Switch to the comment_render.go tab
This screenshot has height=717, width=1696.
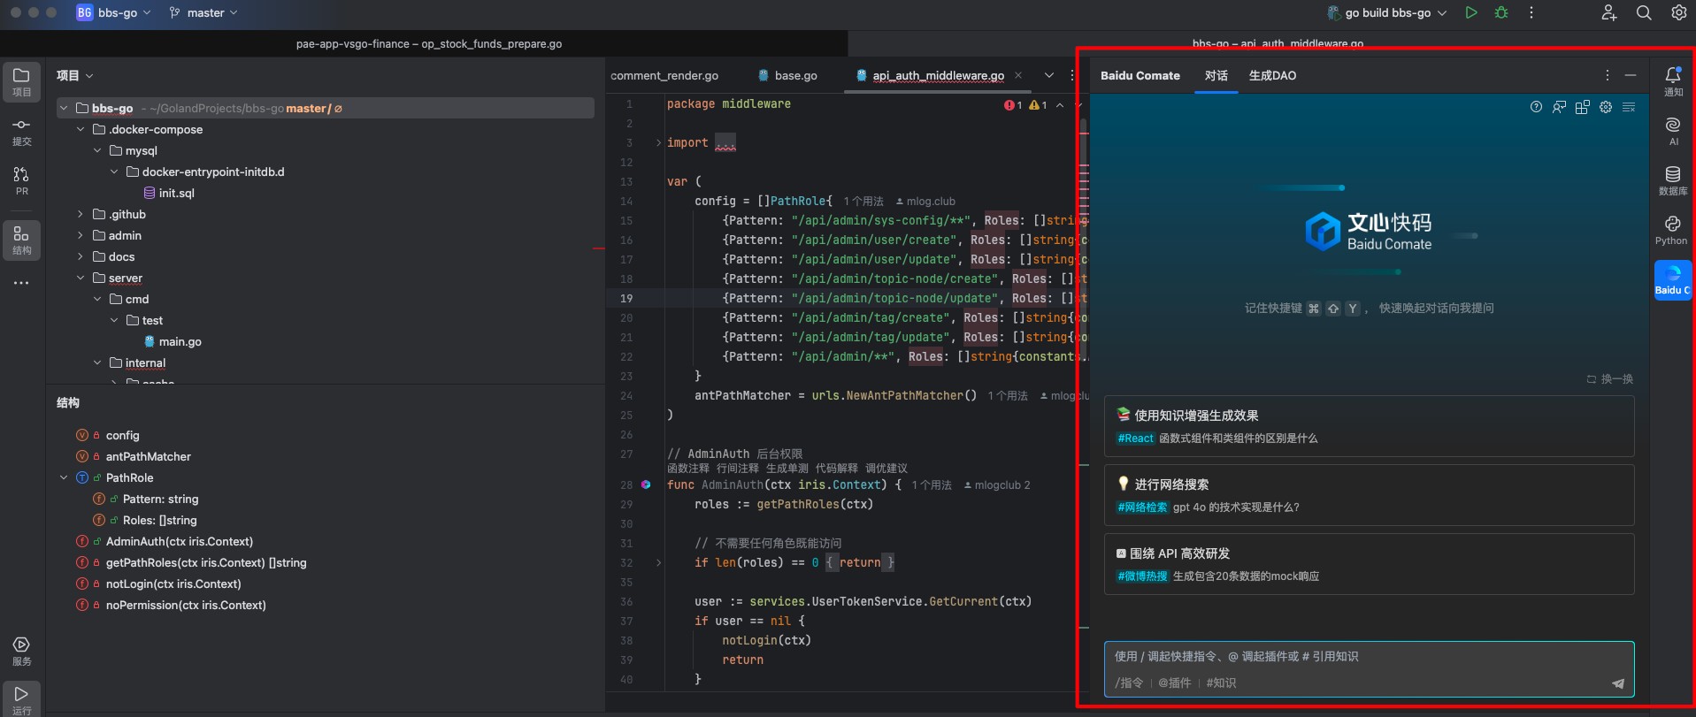pos(664,75)
